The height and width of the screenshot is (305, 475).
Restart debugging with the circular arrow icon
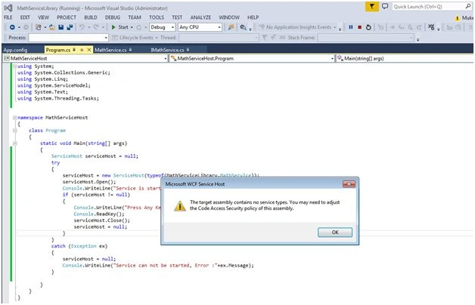click(x=368, y=27)
